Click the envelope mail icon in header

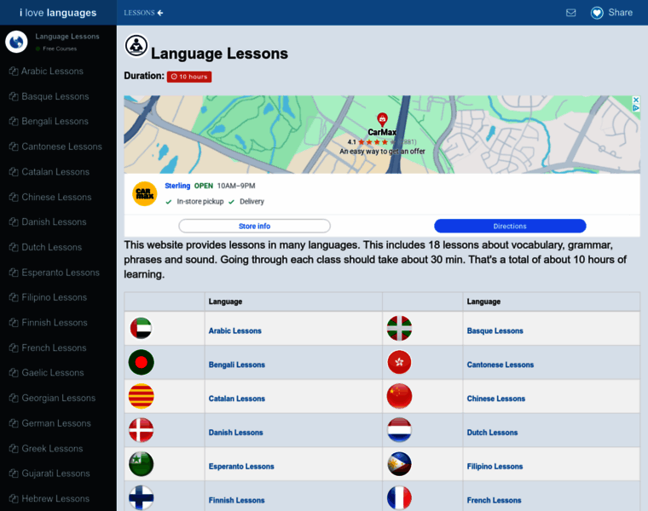point(570,13)
